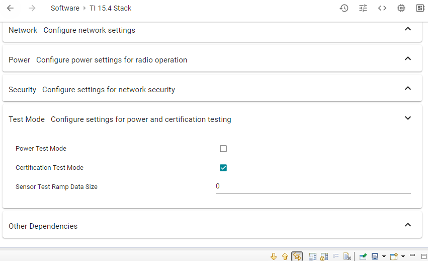Click the open new console icon

coord(394,256)
